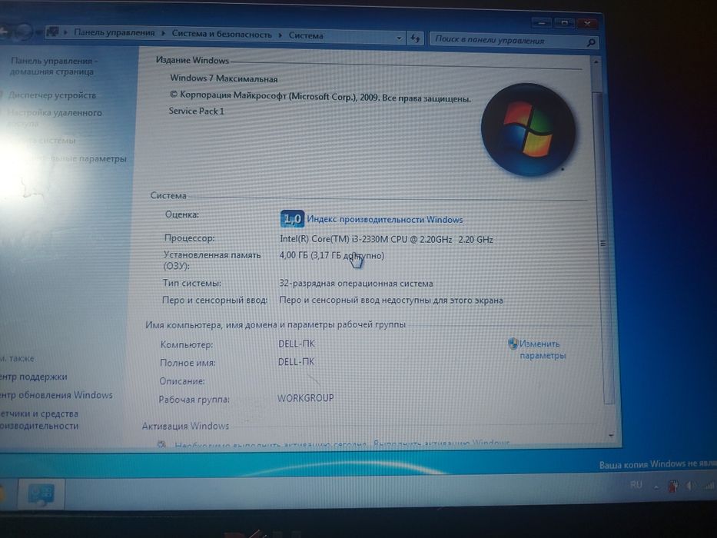717x538 pixels.
Task: Open Настройка удаленного доступа link
Action: [x=55, y=118]
